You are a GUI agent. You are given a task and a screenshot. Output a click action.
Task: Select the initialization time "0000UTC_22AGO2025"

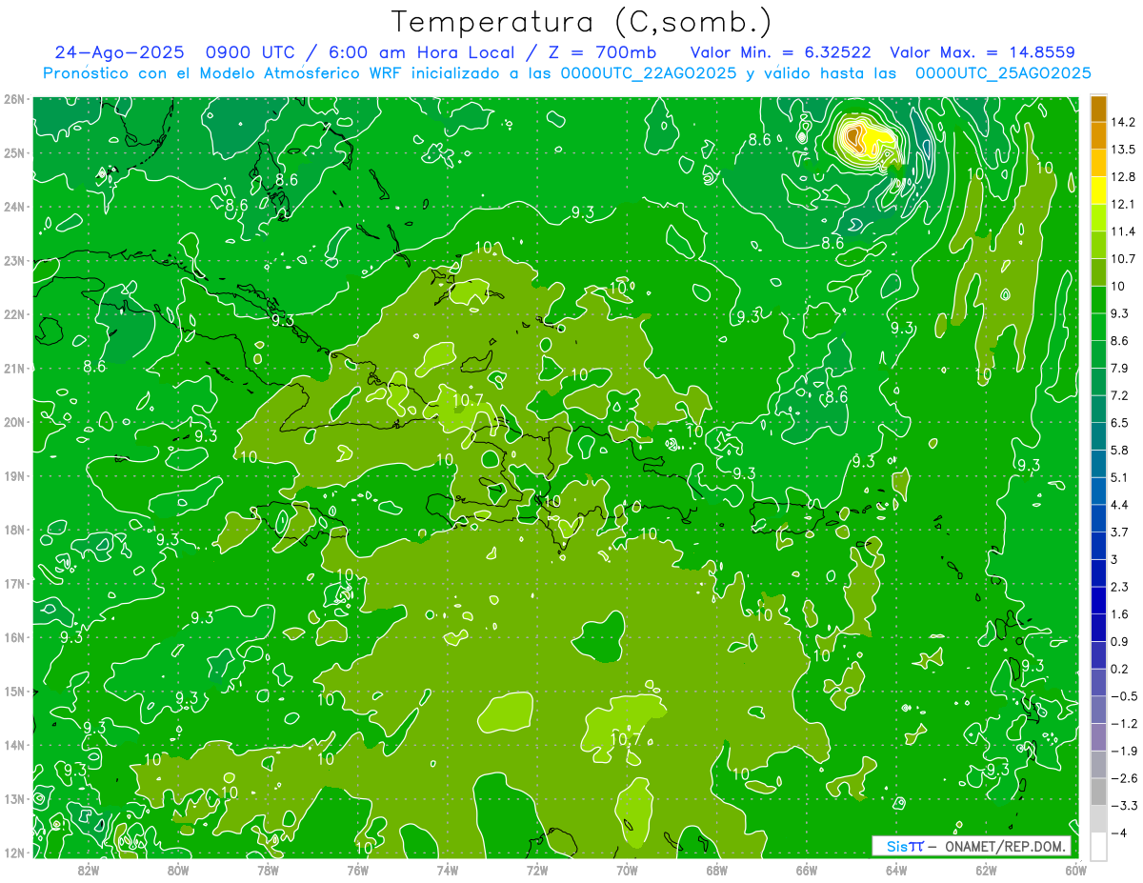click(x=648, y=73)
